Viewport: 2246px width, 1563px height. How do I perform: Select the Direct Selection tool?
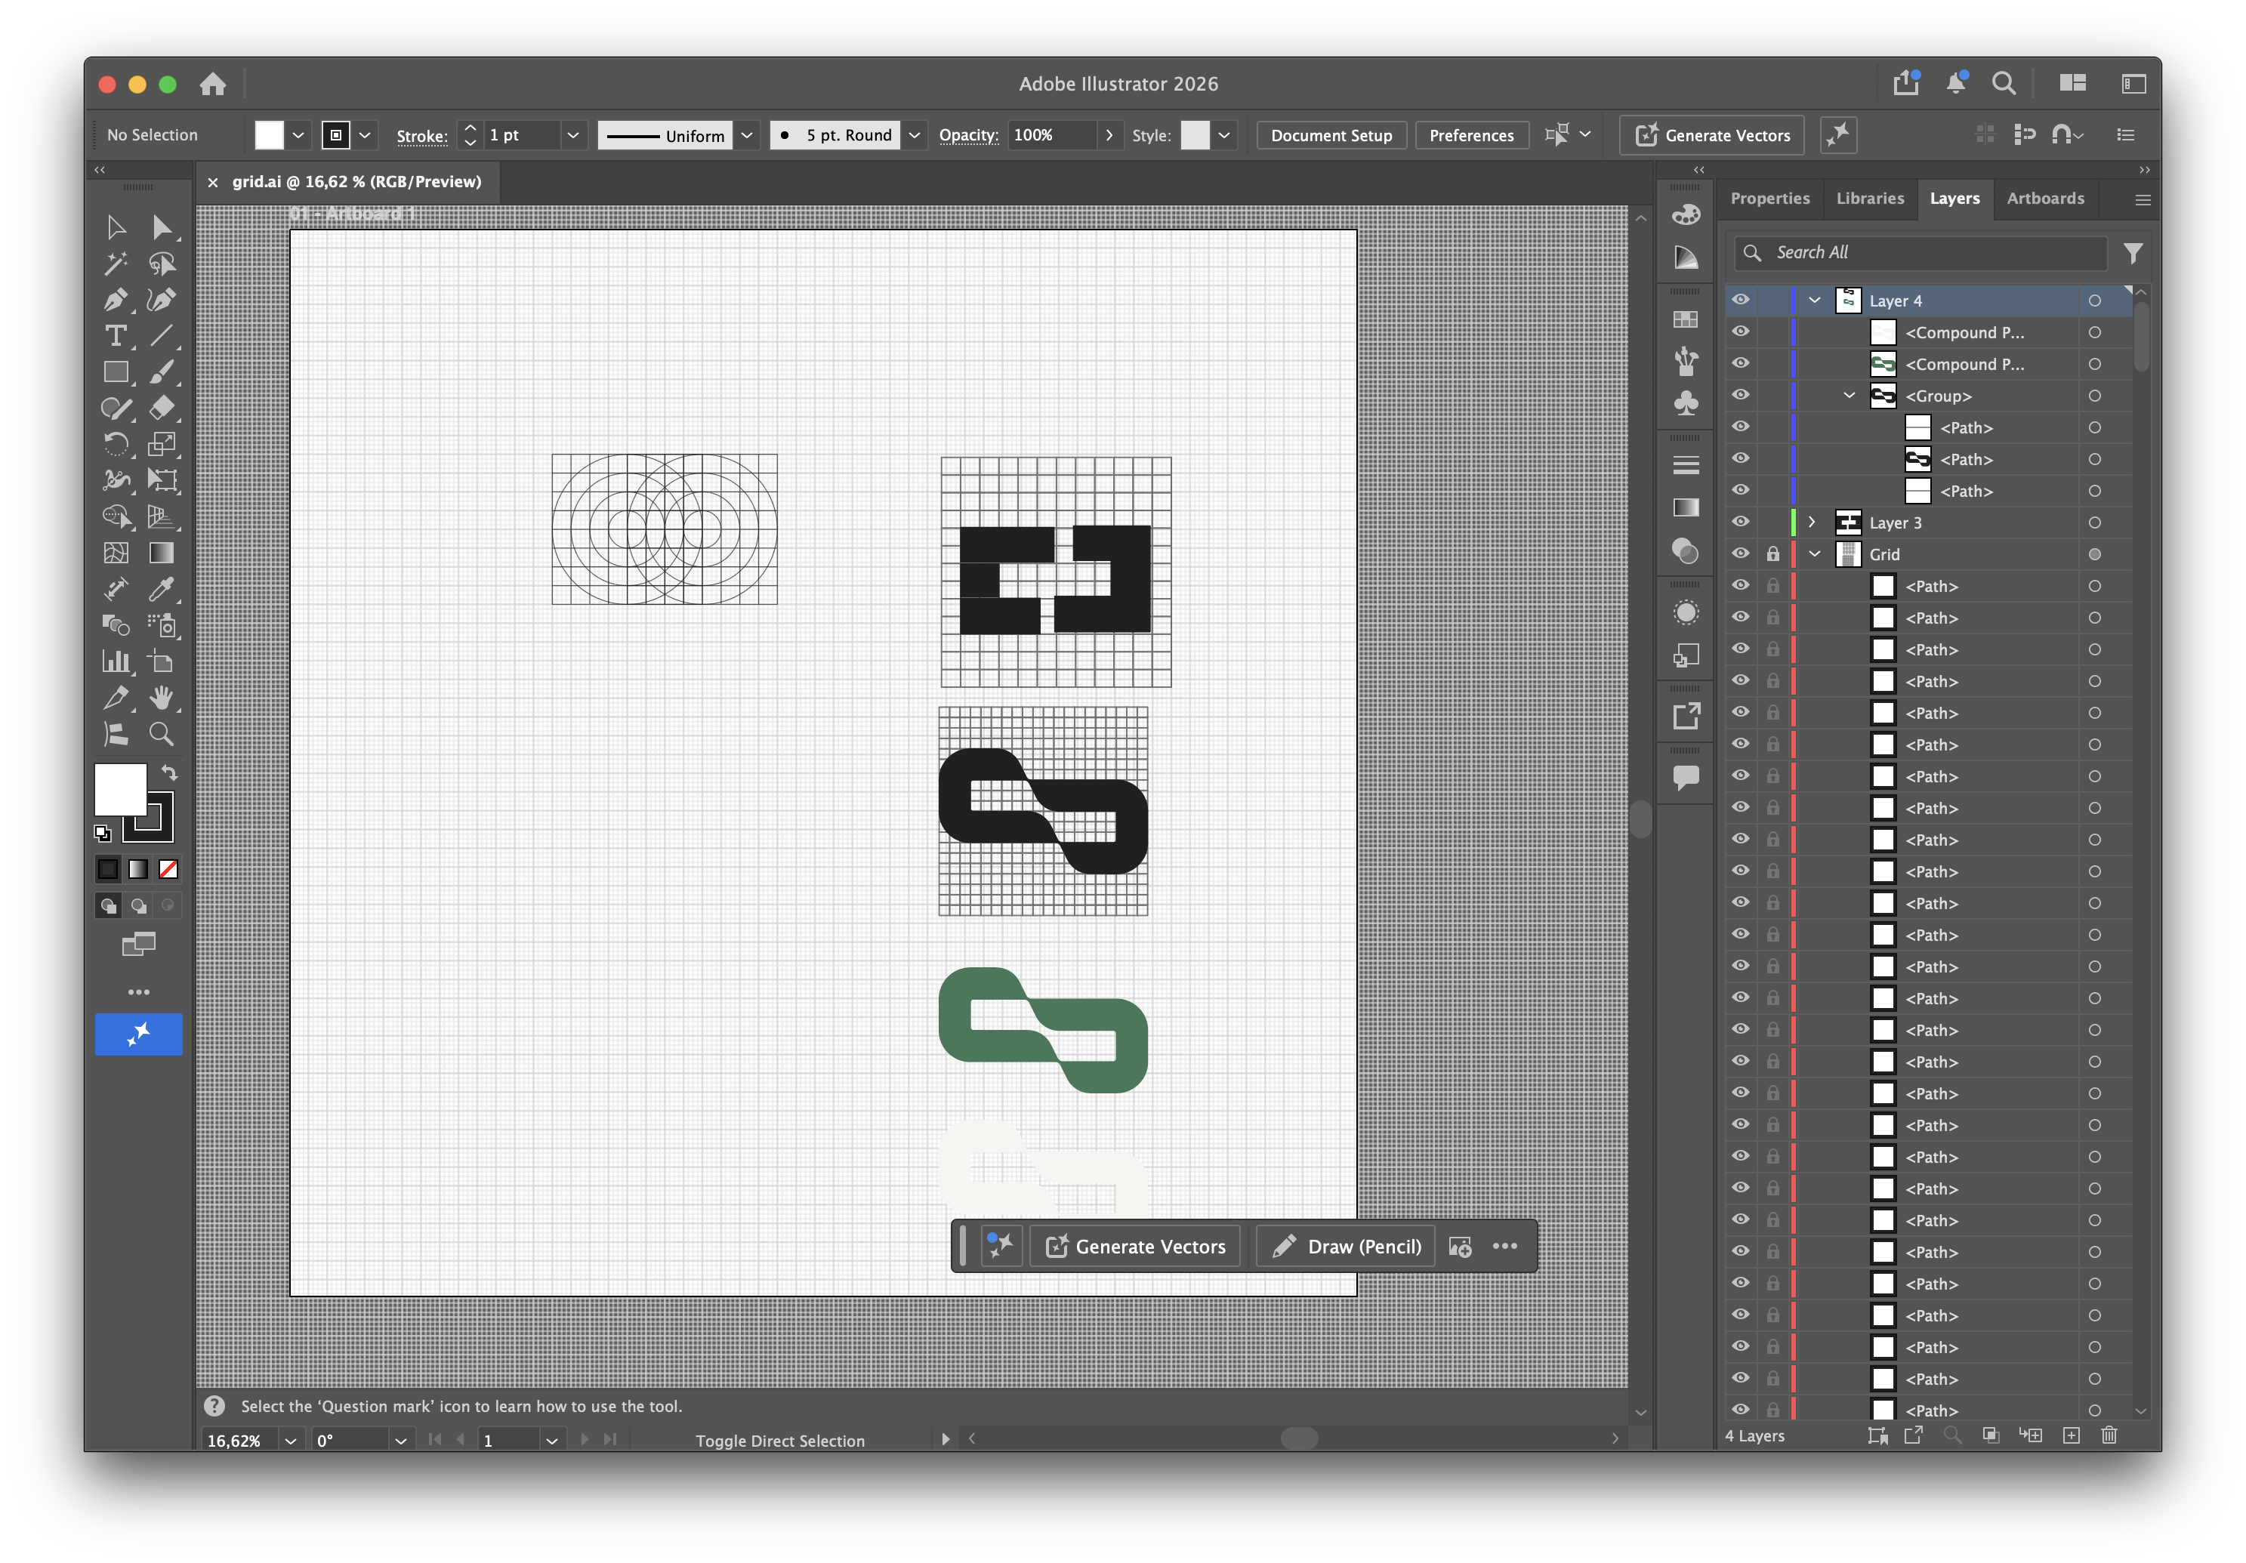pyautogui.click(x=162, y=228)
